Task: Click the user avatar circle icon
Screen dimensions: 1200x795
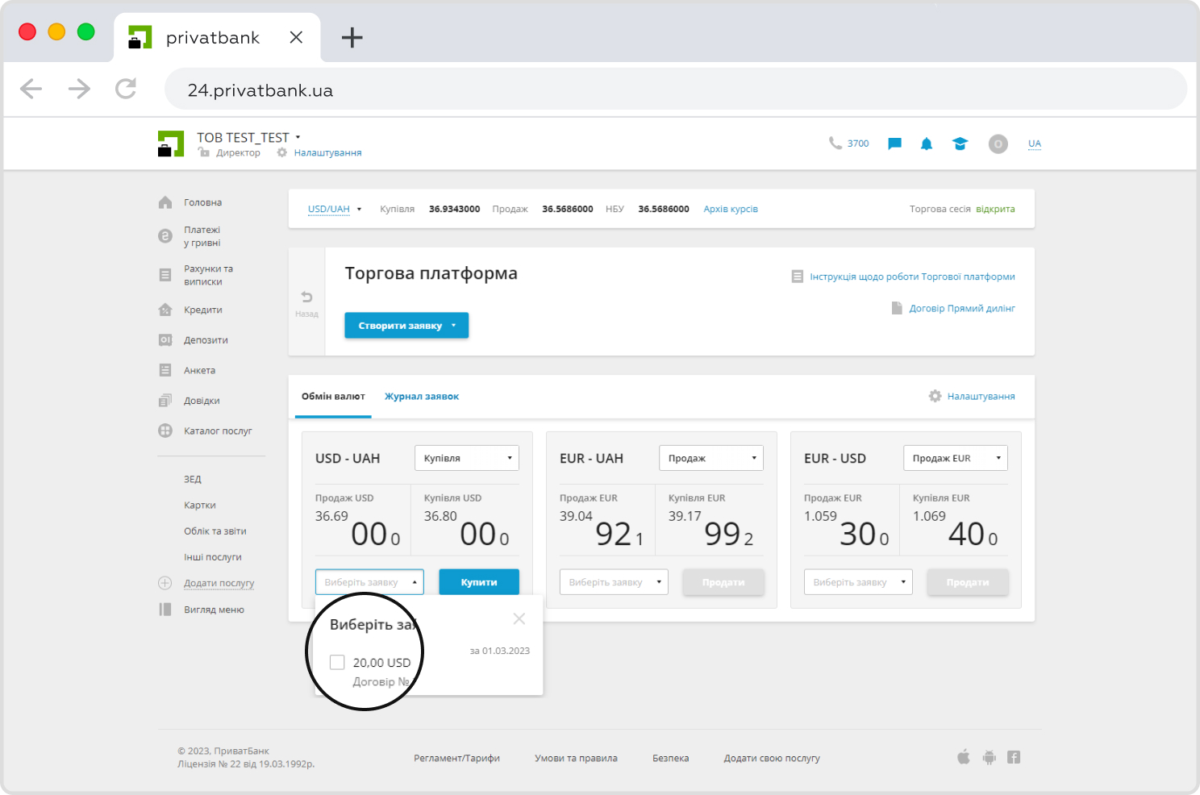Action: tap(998, 144)
